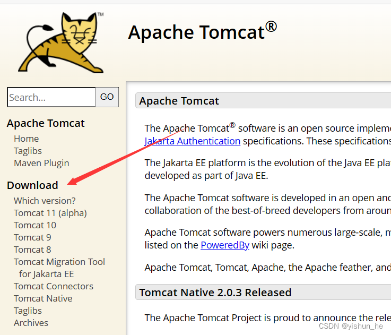Click the Download section heading
The width and height of the screenshot is (391, 335).
click(32, 185)
